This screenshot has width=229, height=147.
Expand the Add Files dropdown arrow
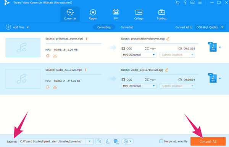28,27
